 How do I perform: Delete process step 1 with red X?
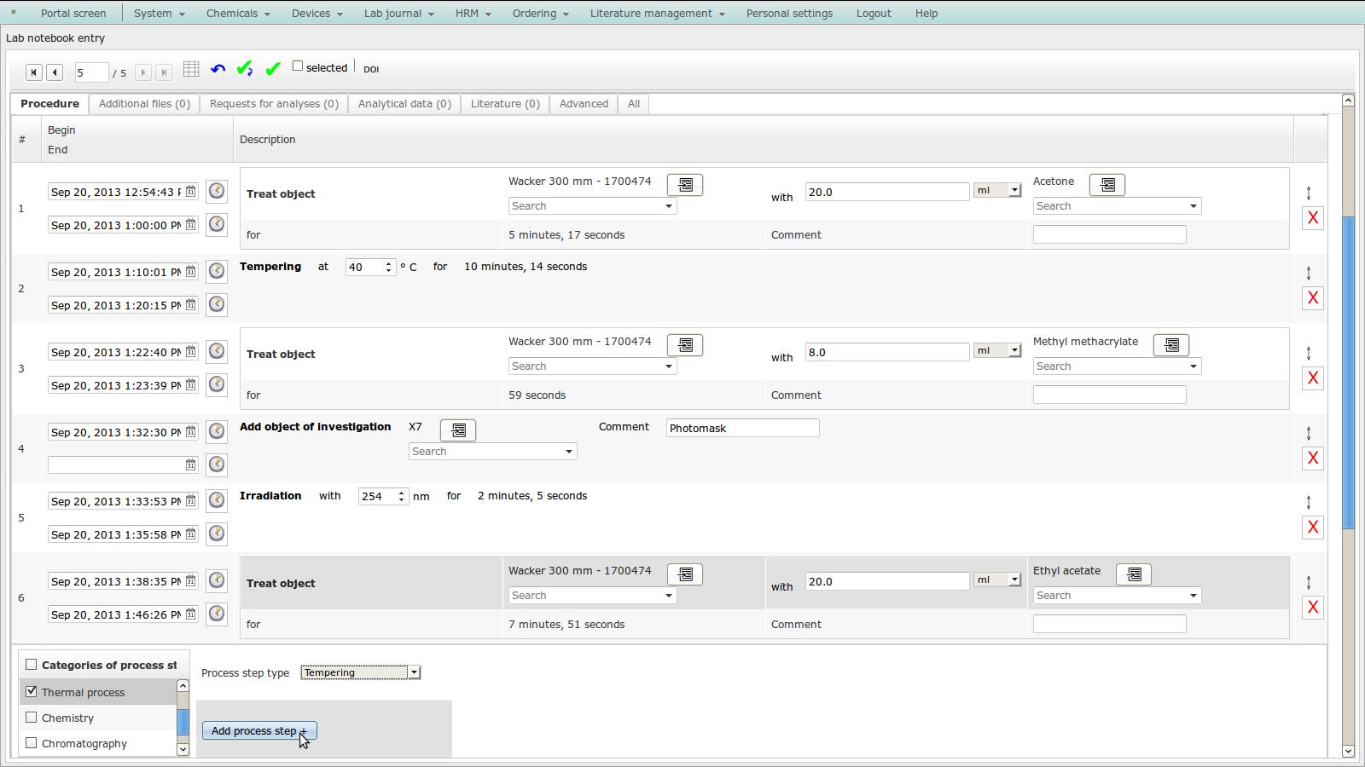point(1313,218)
